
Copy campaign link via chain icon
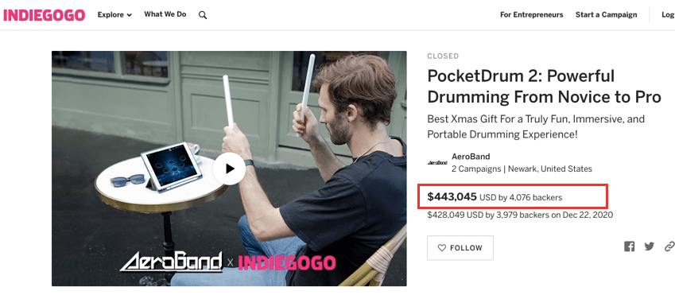pyautogui.click(x=669, y=246)
